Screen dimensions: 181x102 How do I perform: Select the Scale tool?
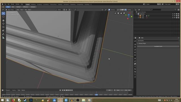(3, 30)
